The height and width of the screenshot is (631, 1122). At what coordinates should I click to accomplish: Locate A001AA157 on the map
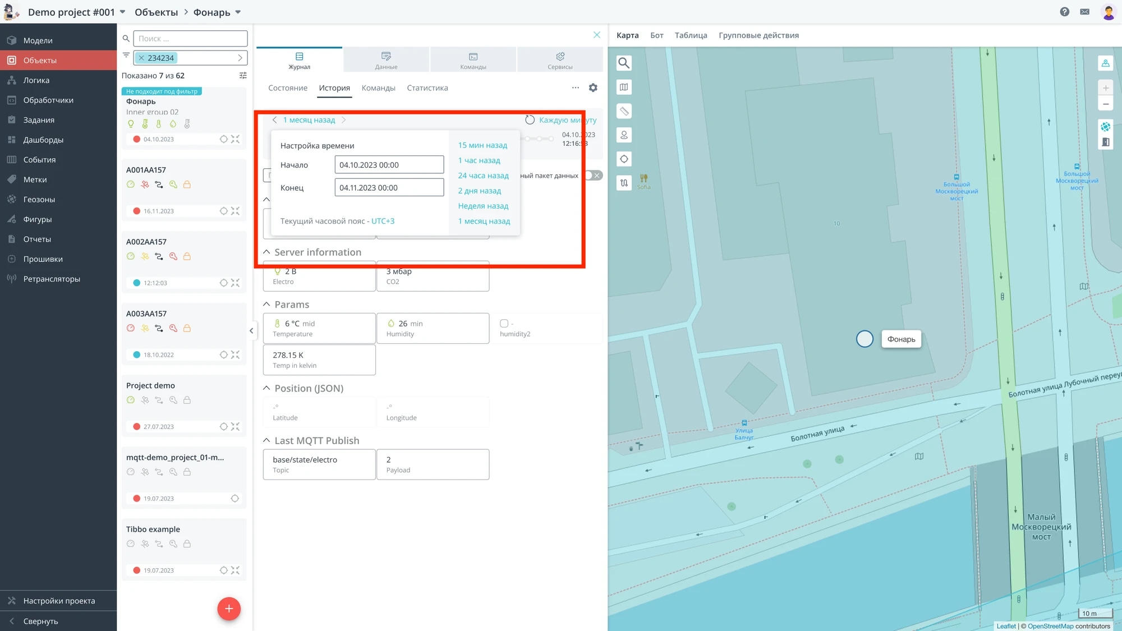(x=223, y=211)
